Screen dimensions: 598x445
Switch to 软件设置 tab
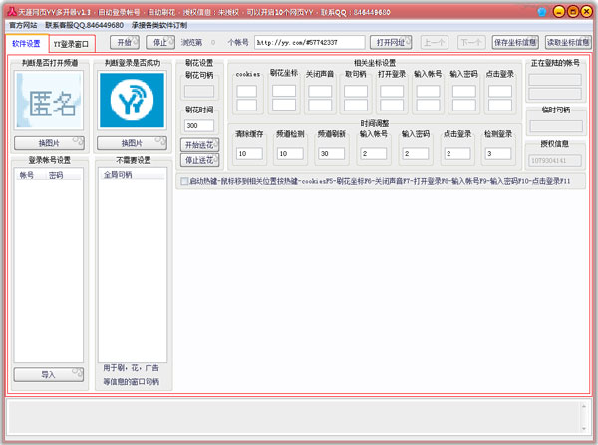[x=26, y=44]
